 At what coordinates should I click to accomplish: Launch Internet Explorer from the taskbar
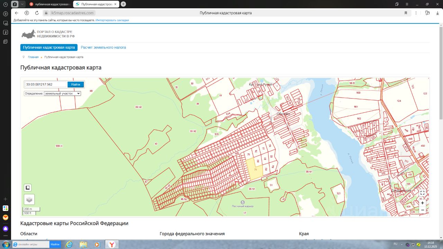click(69, 245)
